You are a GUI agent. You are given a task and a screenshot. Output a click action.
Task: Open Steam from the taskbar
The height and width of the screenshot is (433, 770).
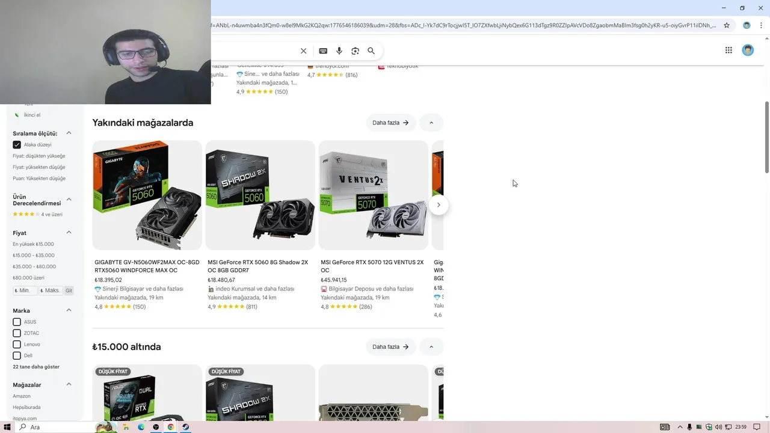186,427
